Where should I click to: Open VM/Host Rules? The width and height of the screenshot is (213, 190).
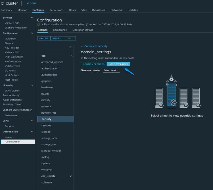click(x=13, y=62)
